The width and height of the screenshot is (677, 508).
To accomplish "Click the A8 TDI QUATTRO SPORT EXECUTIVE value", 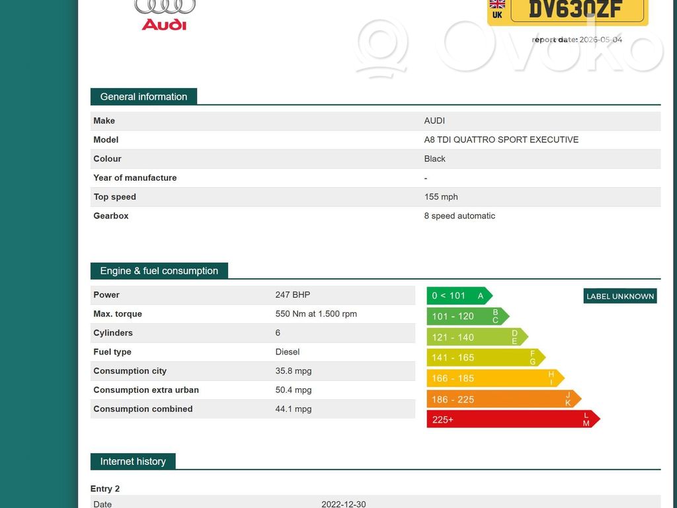I will pyautogui.click(x=501, y=140).
